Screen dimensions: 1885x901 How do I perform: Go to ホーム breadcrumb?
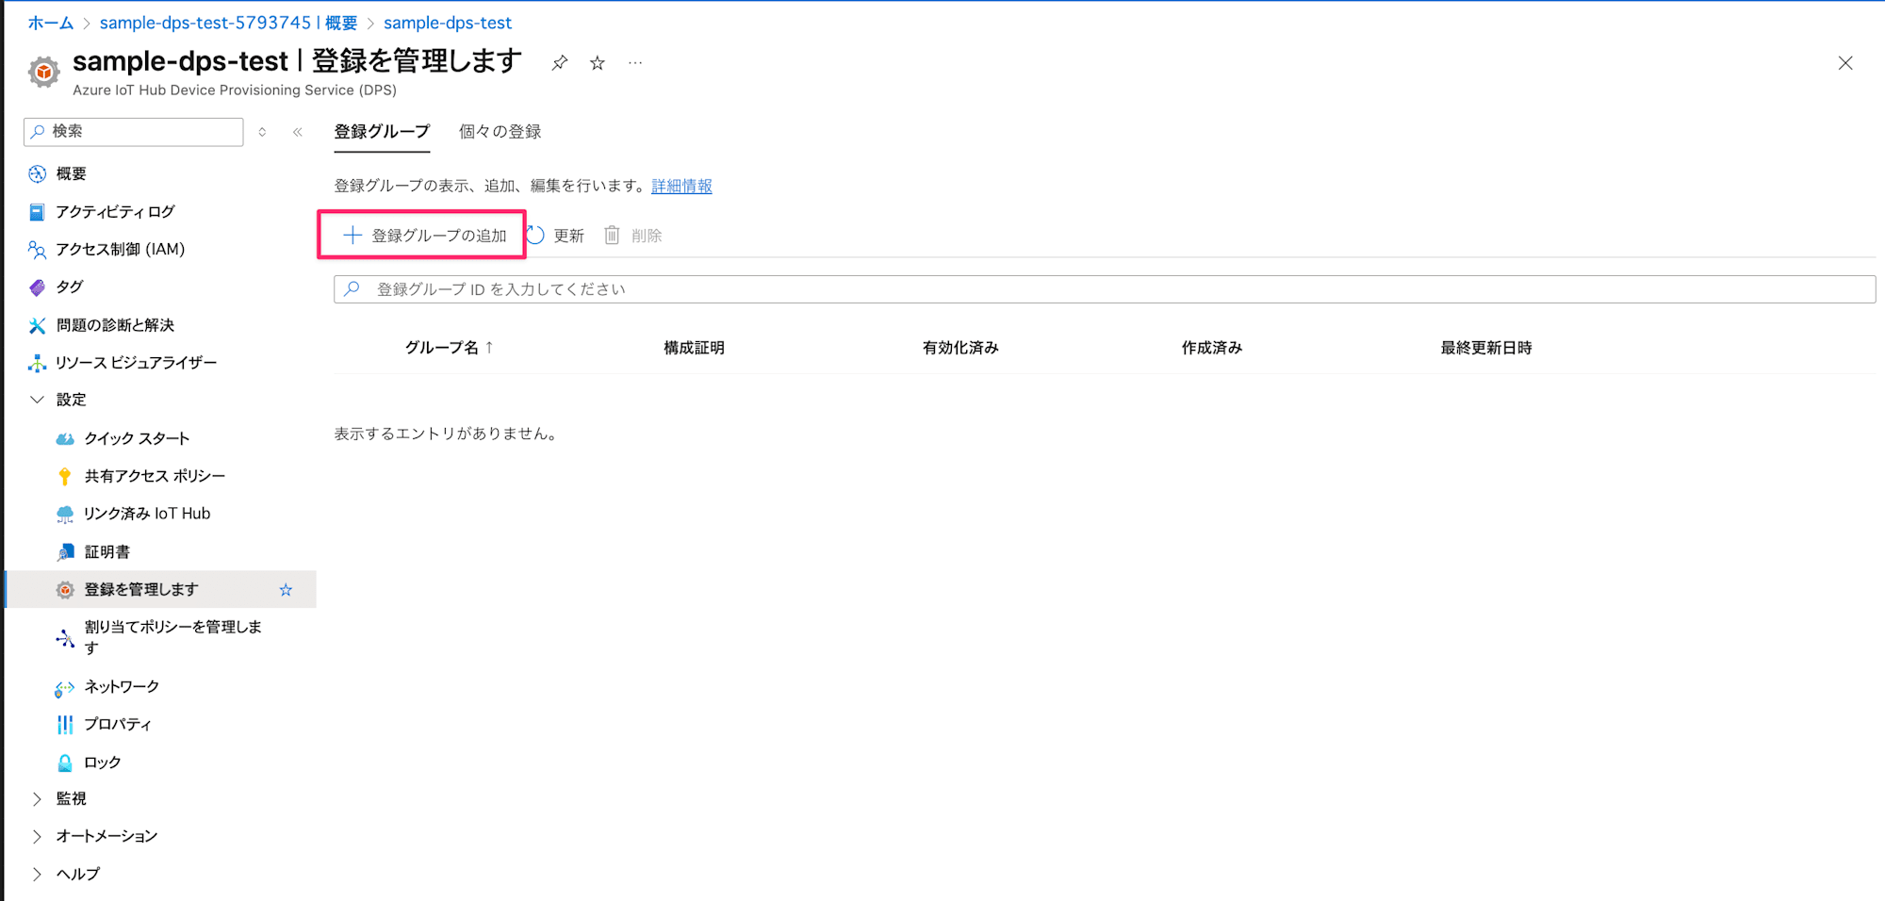[x=50, y=23]
